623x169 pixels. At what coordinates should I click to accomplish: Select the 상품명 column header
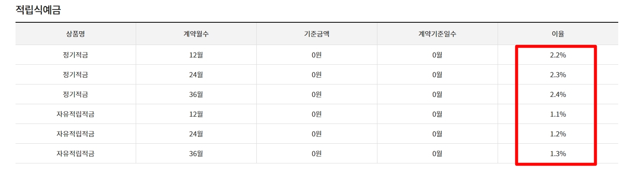pos(75,34)
